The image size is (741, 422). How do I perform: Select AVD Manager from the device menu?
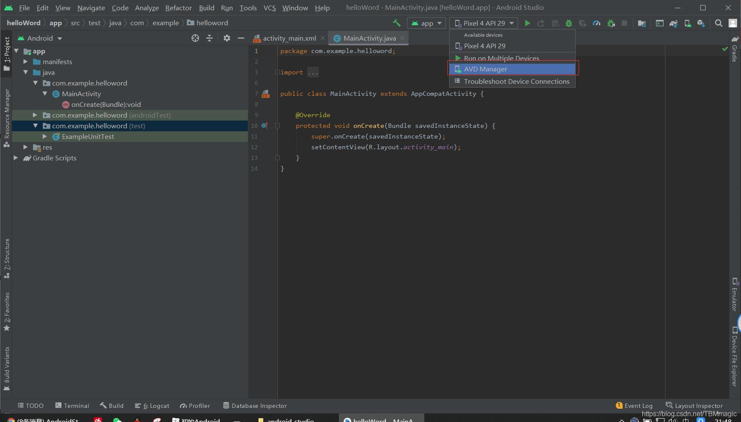coord(512,69)
